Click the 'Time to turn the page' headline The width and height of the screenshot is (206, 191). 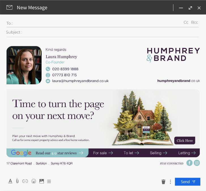point(58,110)
